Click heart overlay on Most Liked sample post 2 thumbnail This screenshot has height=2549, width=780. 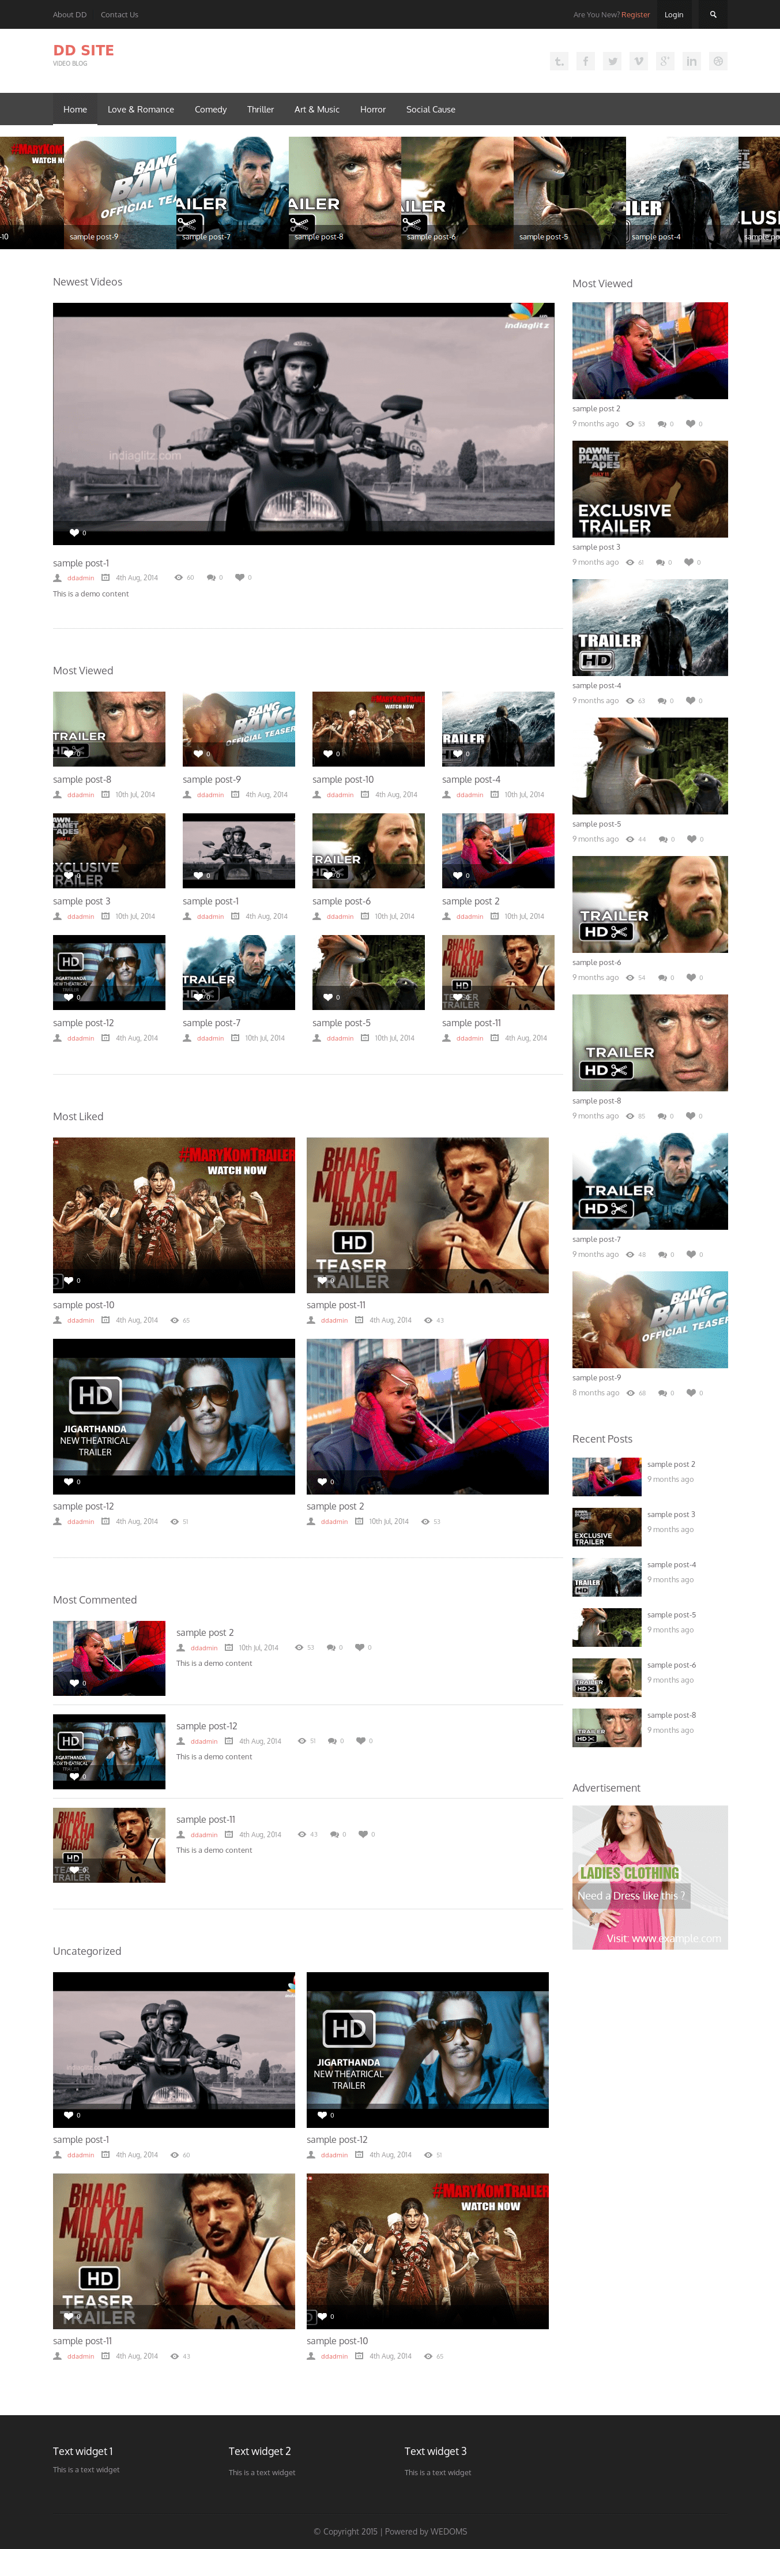click(322, 1481)
